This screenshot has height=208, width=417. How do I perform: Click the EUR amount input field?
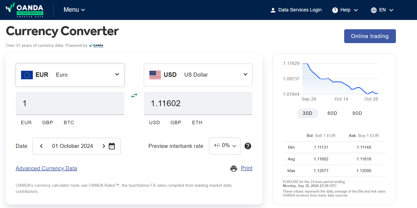click(x=70, y=103)
